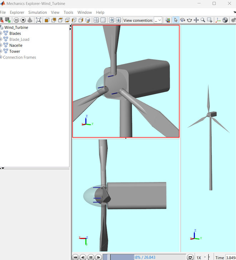
Task: Switch to top view cube icon
Action: [x=61, y=20]
